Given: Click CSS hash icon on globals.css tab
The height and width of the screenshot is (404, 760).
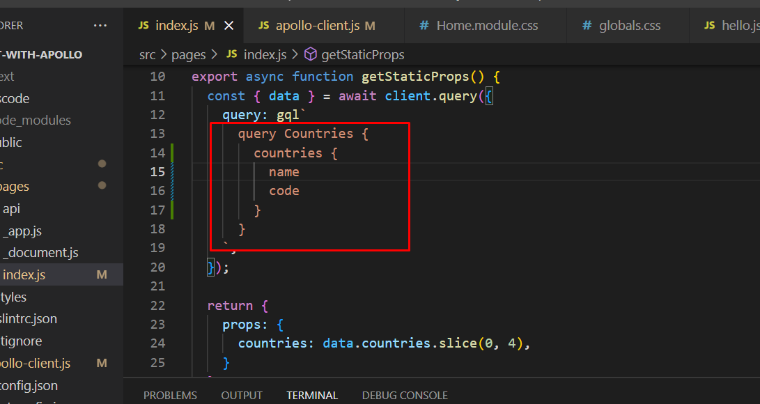Looking at the screenshot, I should [587, 26].
